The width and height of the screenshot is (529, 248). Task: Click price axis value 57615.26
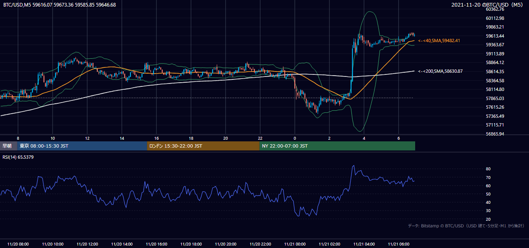click(495, 107)
